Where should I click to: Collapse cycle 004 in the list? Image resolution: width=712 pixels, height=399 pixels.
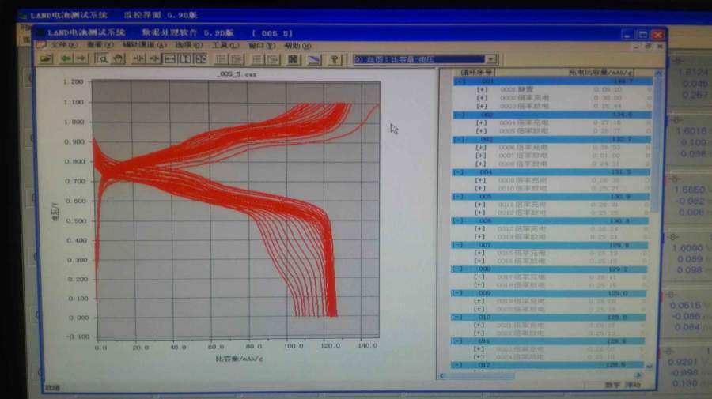click(x=459, y=172)
